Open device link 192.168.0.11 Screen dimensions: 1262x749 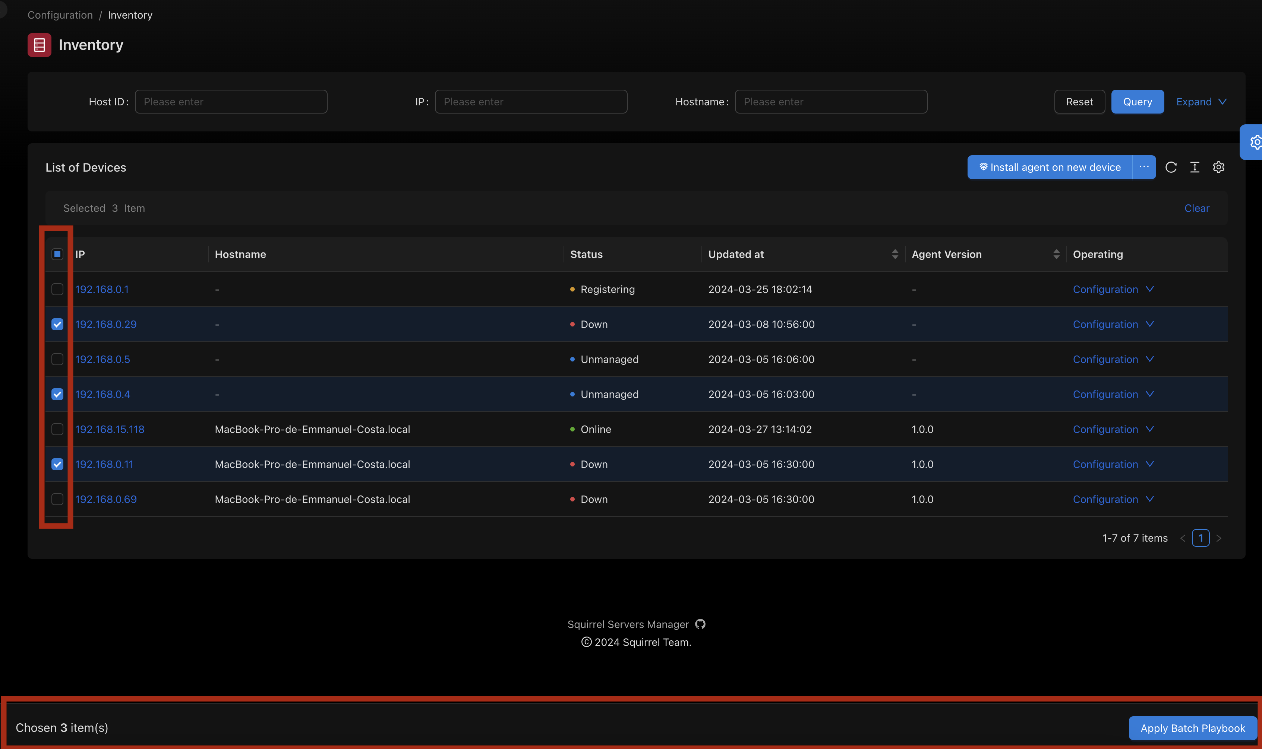pos(104,464)
